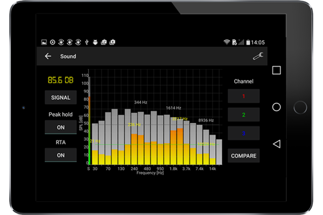Open settings with the wrench icon

coord(258,56)
